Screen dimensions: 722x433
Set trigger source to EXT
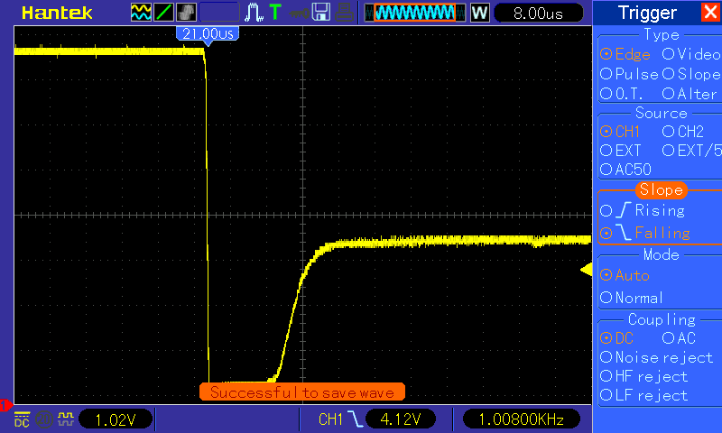[620, 151]
